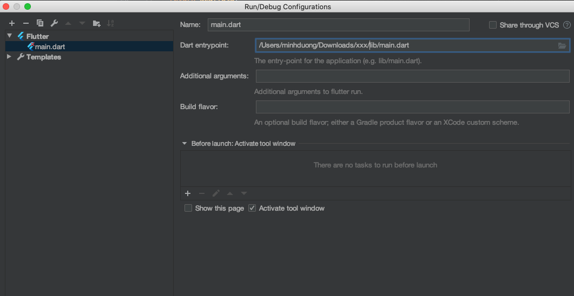Image resolution: width=574 pixels, height=296 pixels.
Task: Check the Show this page option
Action: pos(188,208)
